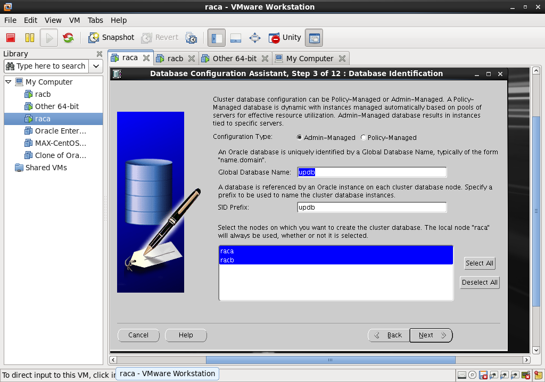Open the snapshot manager icon

(191, 38)
